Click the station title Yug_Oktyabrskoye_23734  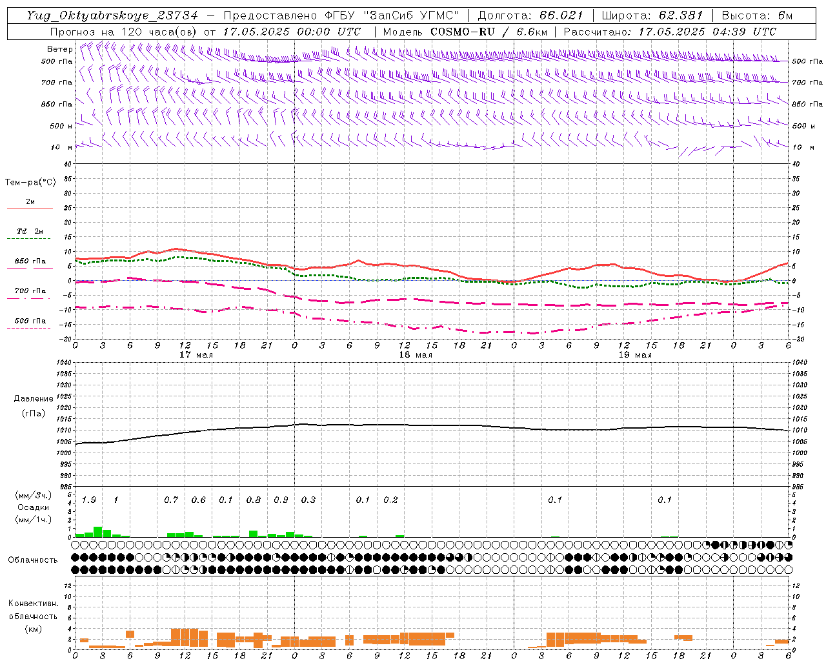[112, 15]
